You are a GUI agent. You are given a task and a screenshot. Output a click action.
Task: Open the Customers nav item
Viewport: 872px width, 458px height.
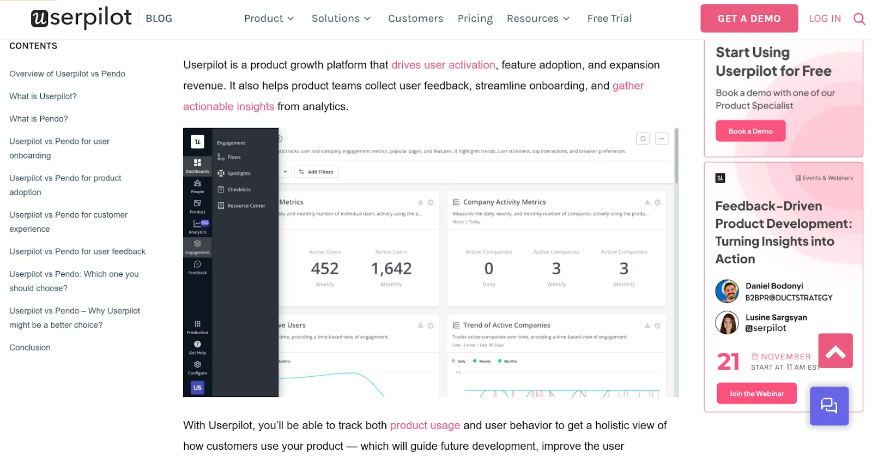(416, 19)
